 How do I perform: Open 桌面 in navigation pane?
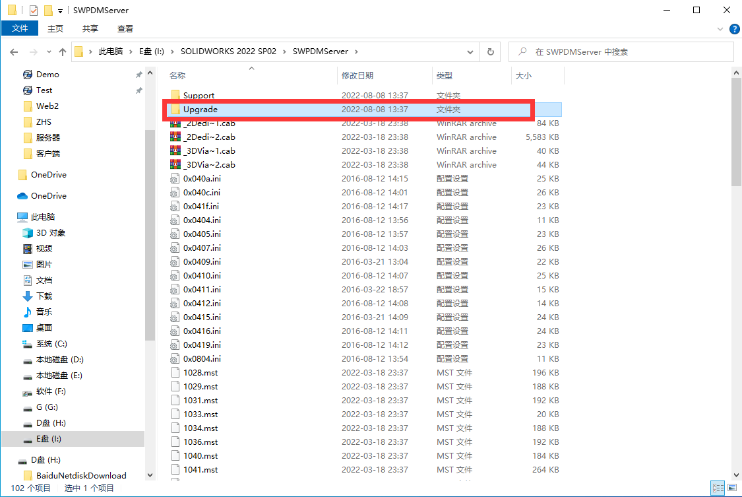pos(44,328)
